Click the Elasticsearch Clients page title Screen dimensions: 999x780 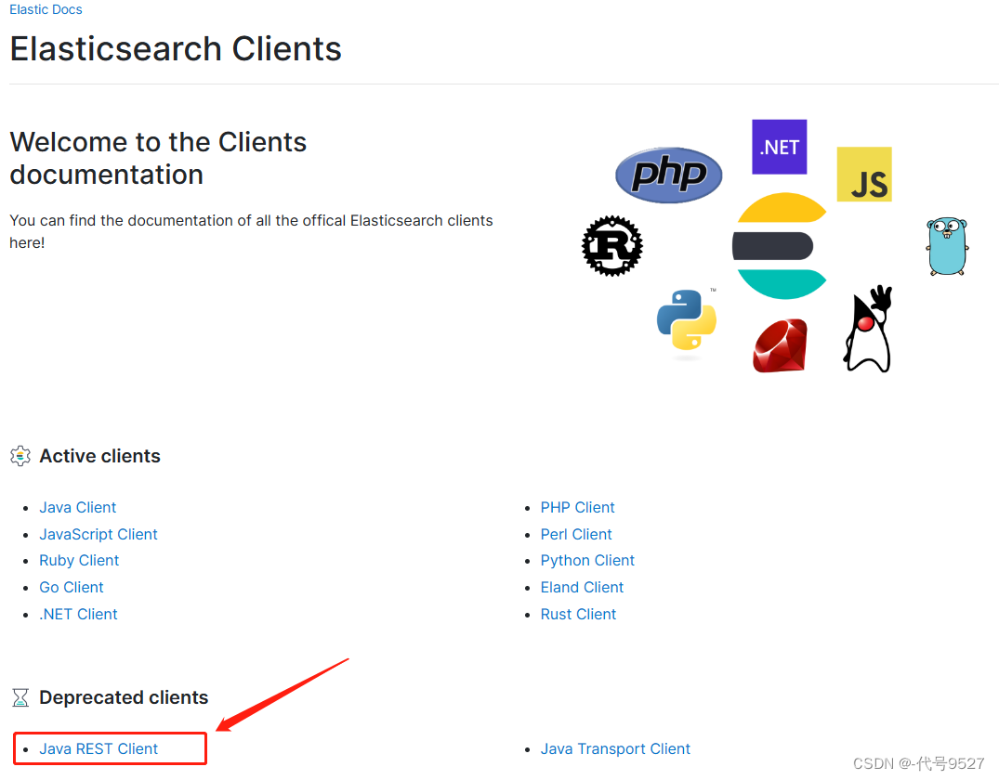(176, 49)
